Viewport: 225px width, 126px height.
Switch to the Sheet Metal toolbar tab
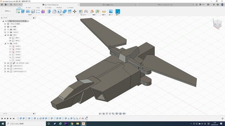pos(48,8)
